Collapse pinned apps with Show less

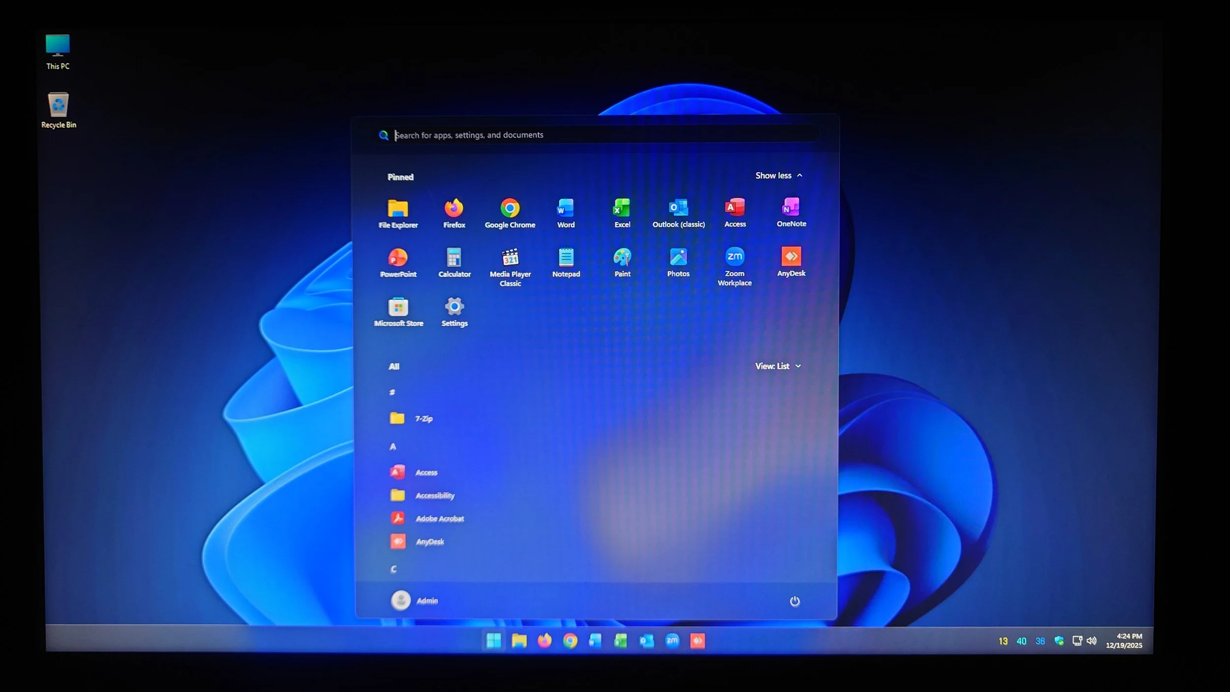coord(778,176)
